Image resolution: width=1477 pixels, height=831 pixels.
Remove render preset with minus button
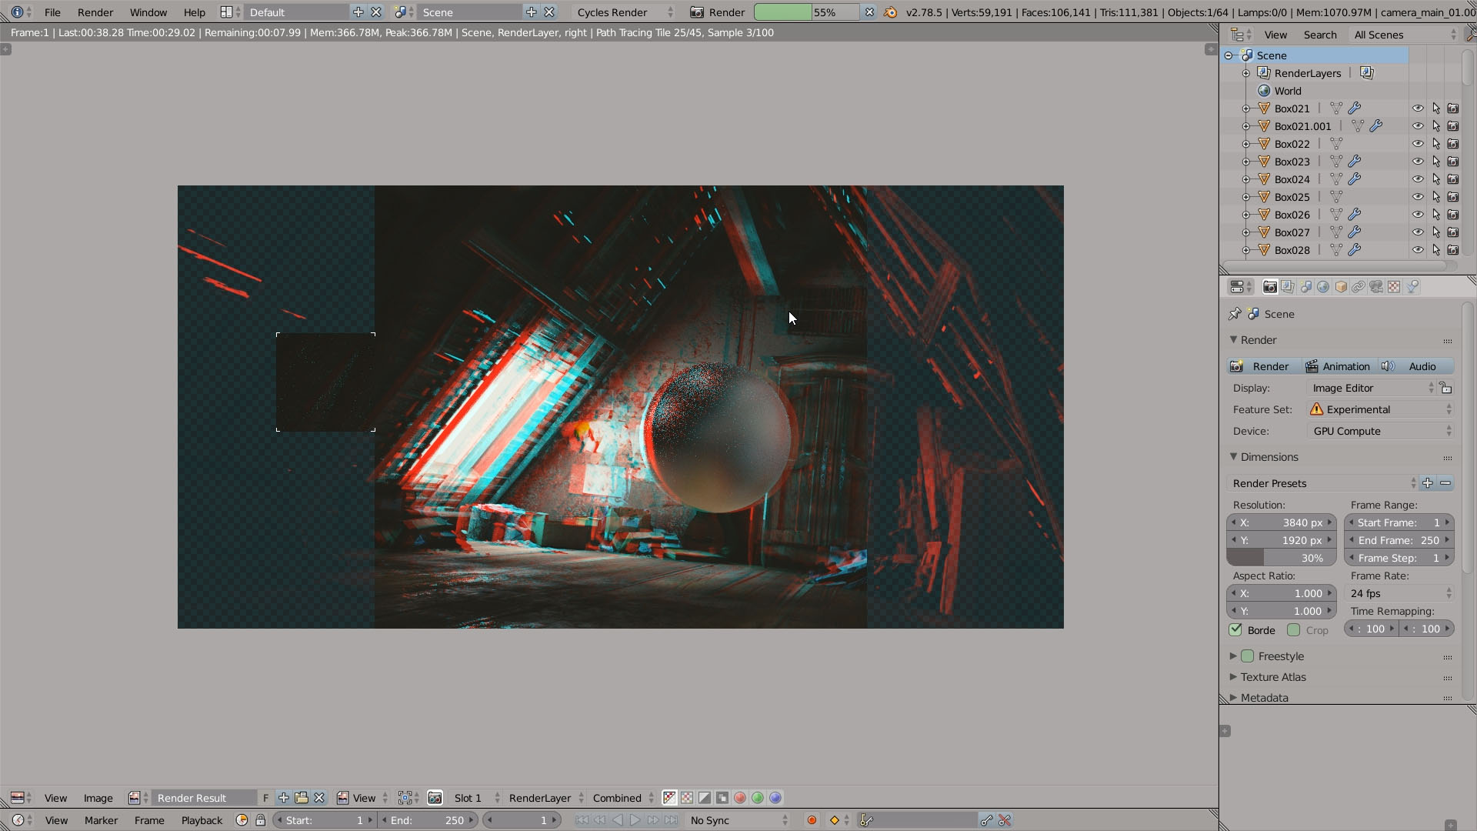[x=1445, y=483]
